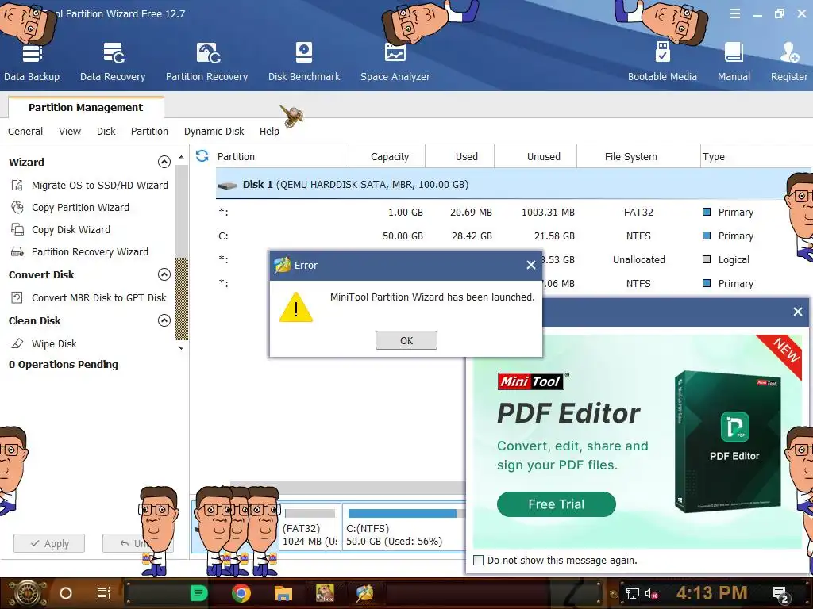Open the Disk menu

106,131
